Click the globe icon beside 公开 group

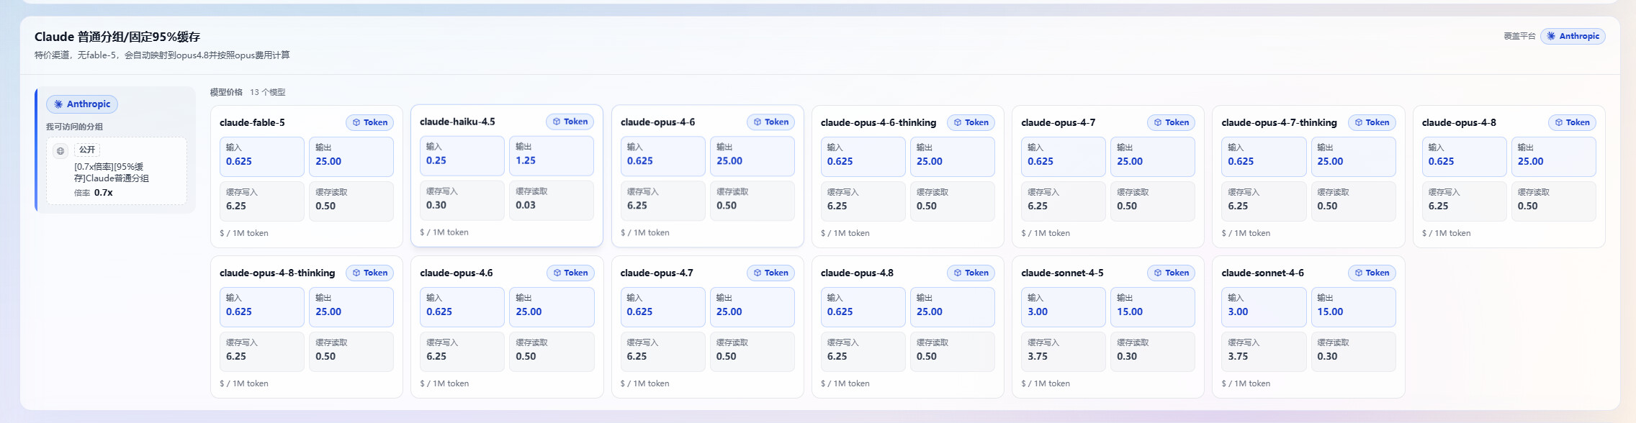click(60, 150)
